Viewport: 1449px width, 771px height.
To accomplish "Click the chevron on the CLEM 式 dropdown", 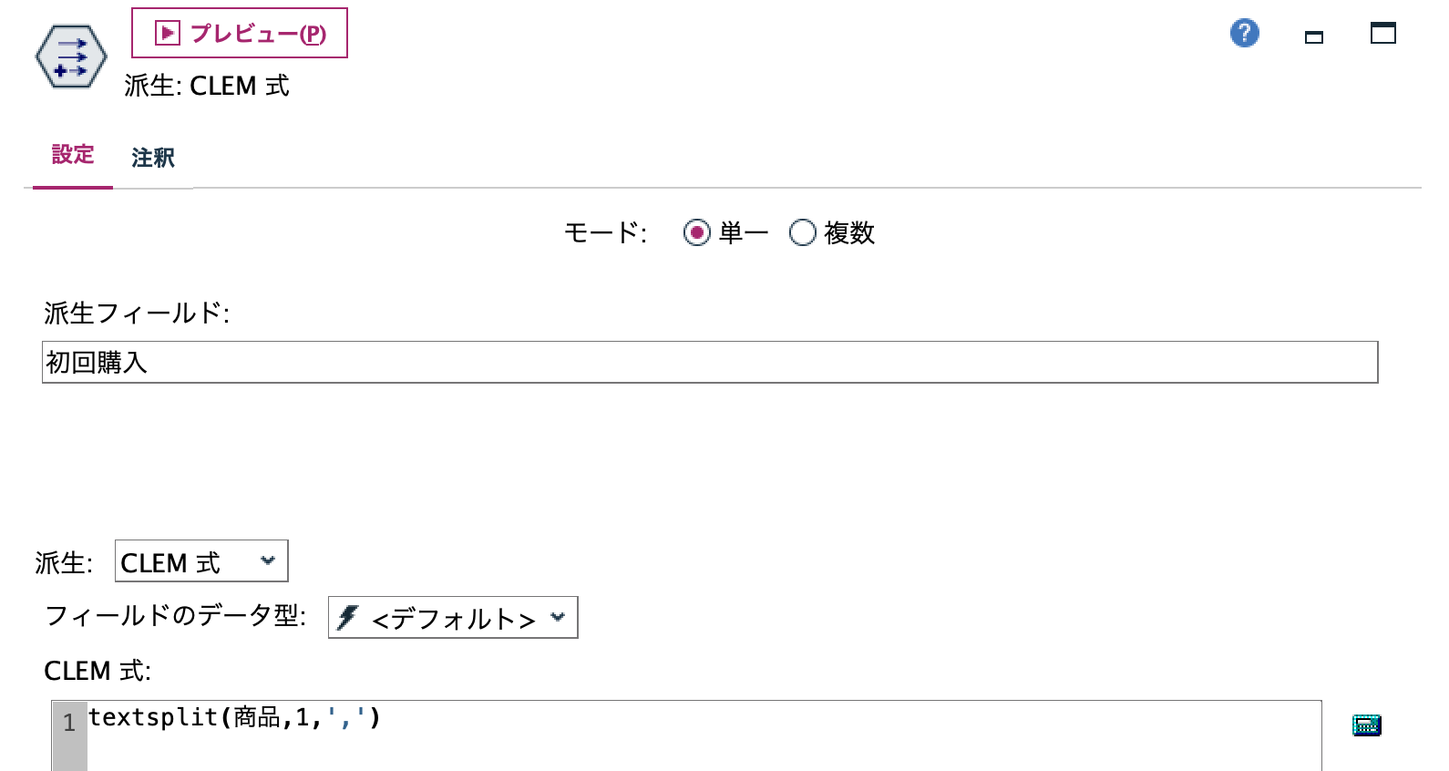I will coord(267,561).
